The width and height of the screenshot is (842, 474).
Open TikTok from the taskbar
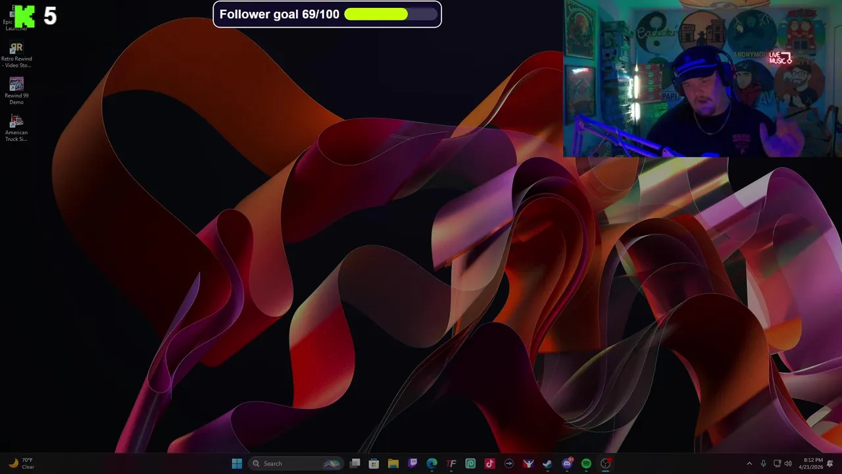pos(489,463)
